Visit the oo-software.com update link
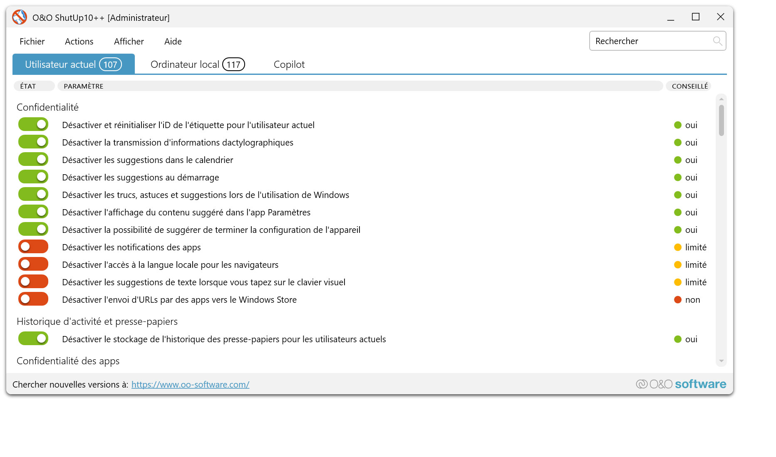The width and height of the screenshot is (776, 457). 190,384
